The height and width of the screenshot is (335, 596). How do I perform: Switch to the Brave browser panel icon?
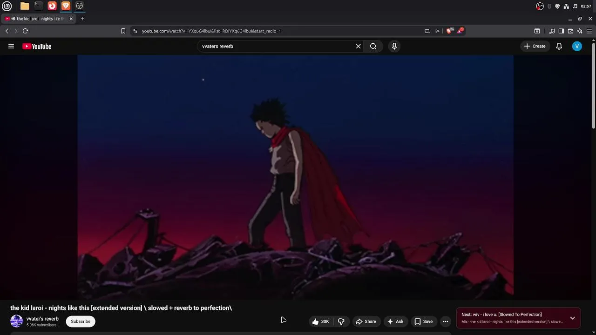66,6
